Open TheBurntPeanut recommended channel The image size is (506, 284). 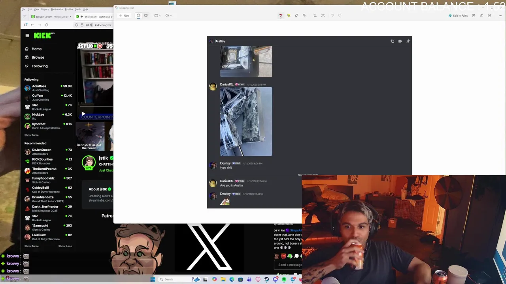pos(48,171)
